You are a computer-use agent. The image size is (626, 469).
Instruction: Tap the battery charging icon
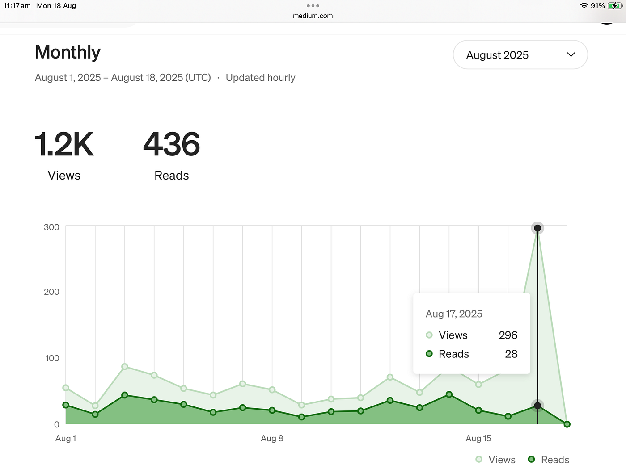pyautogui.click(x=615, y=6)
